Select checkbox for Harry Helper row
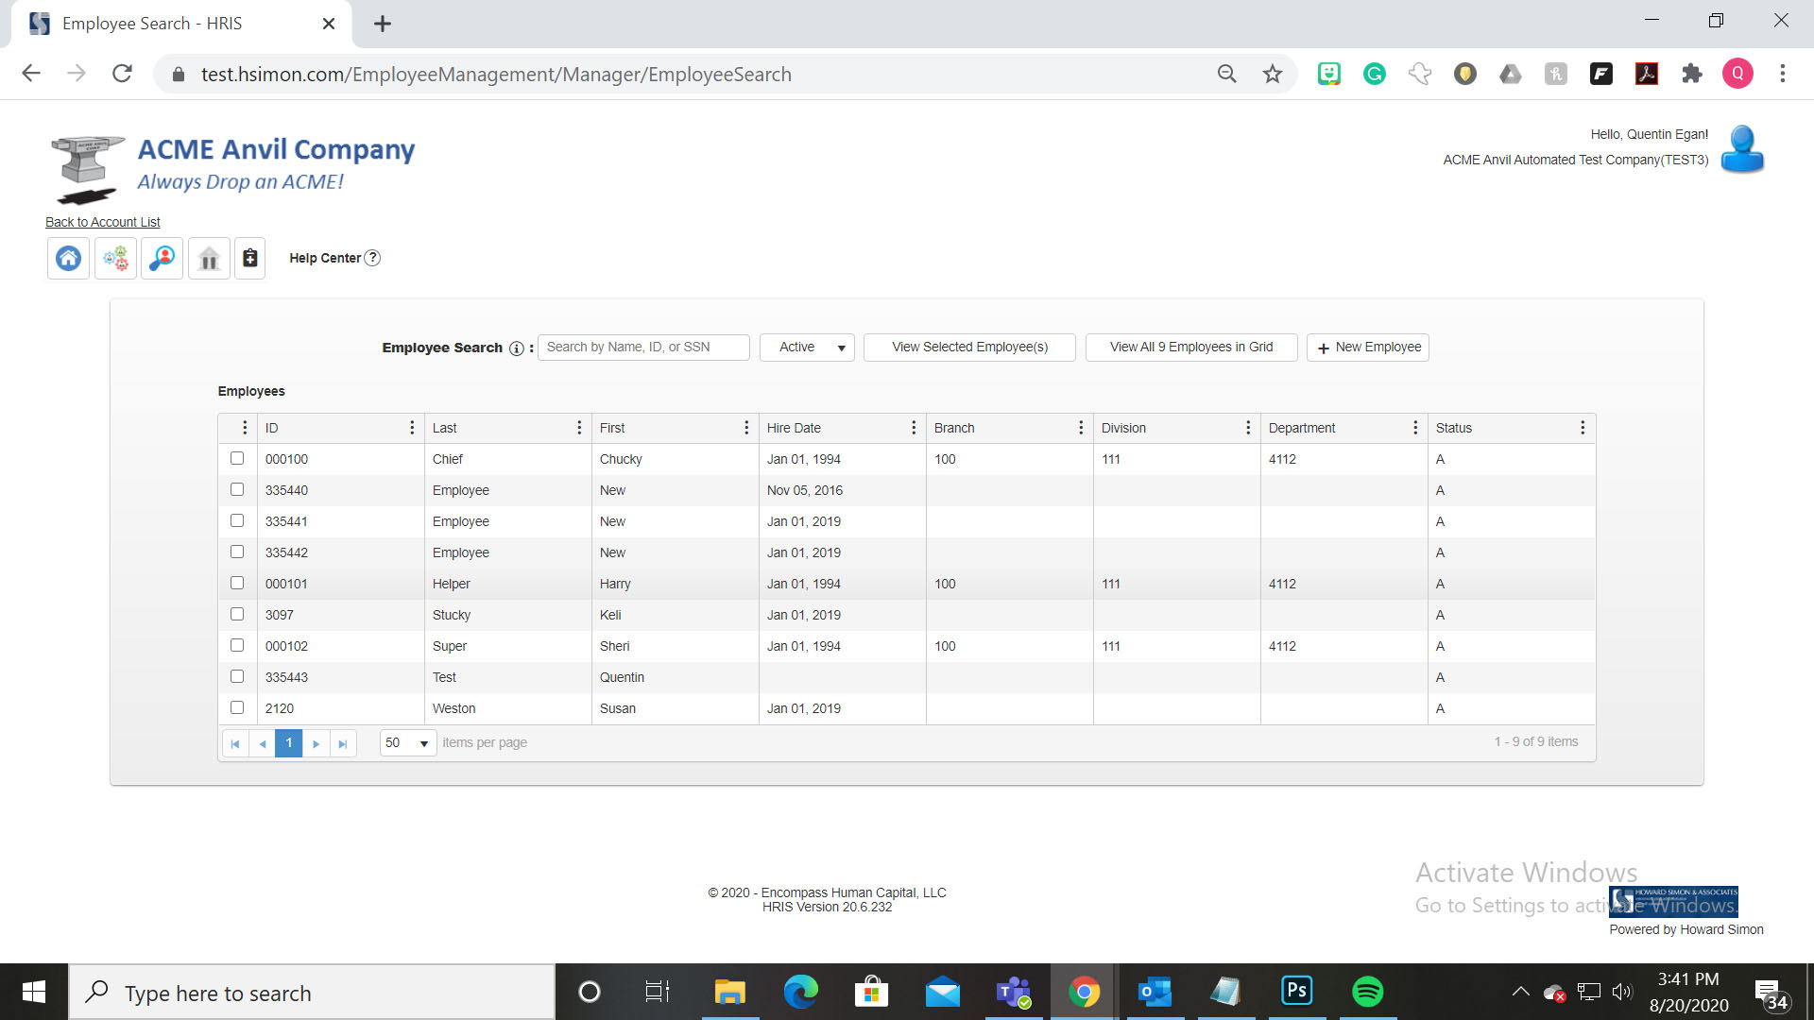 tap(237, 583)
